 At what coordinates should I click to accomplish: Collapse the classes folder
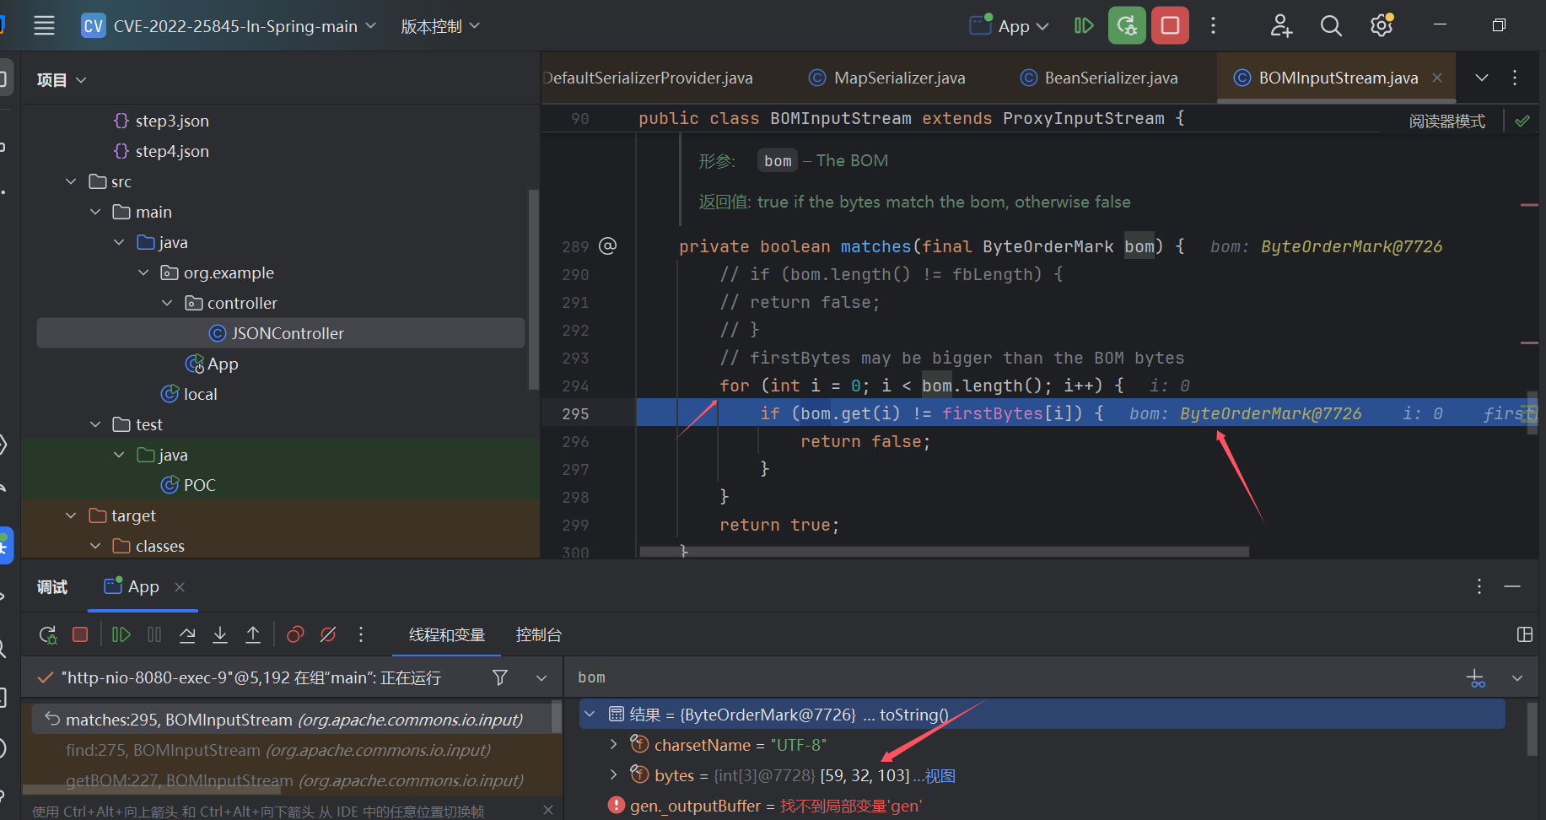[95, 546]
